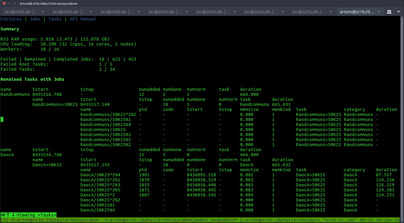Screen dimensions: 404x223
Task: Click the RSS RAM usage 2.01% line
Action: coord(55,39)
